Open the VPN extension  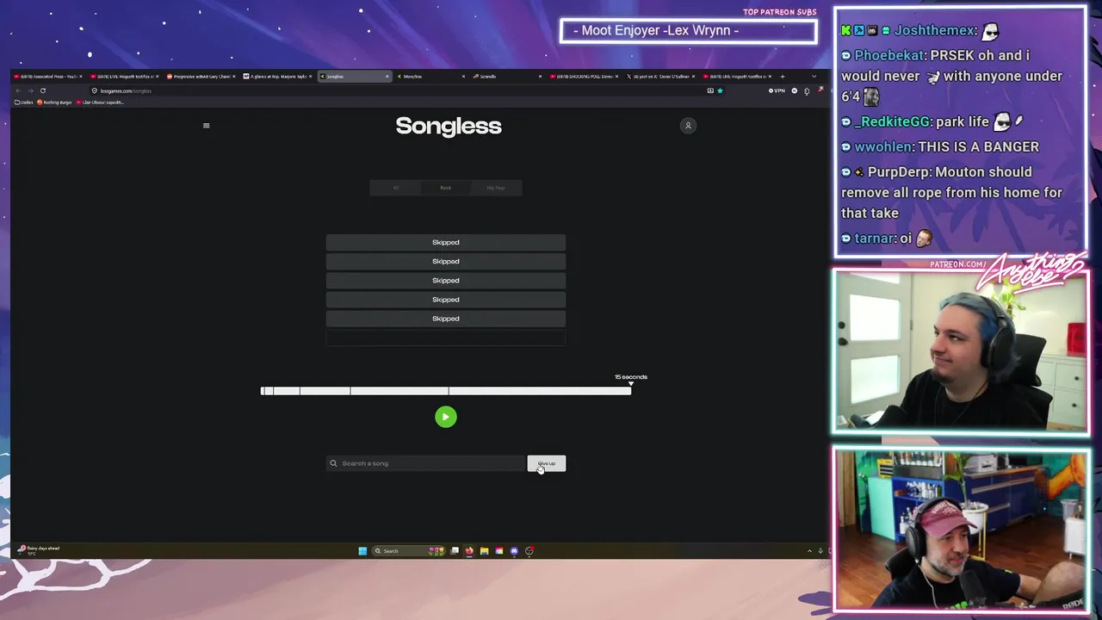tap(777, 90)
